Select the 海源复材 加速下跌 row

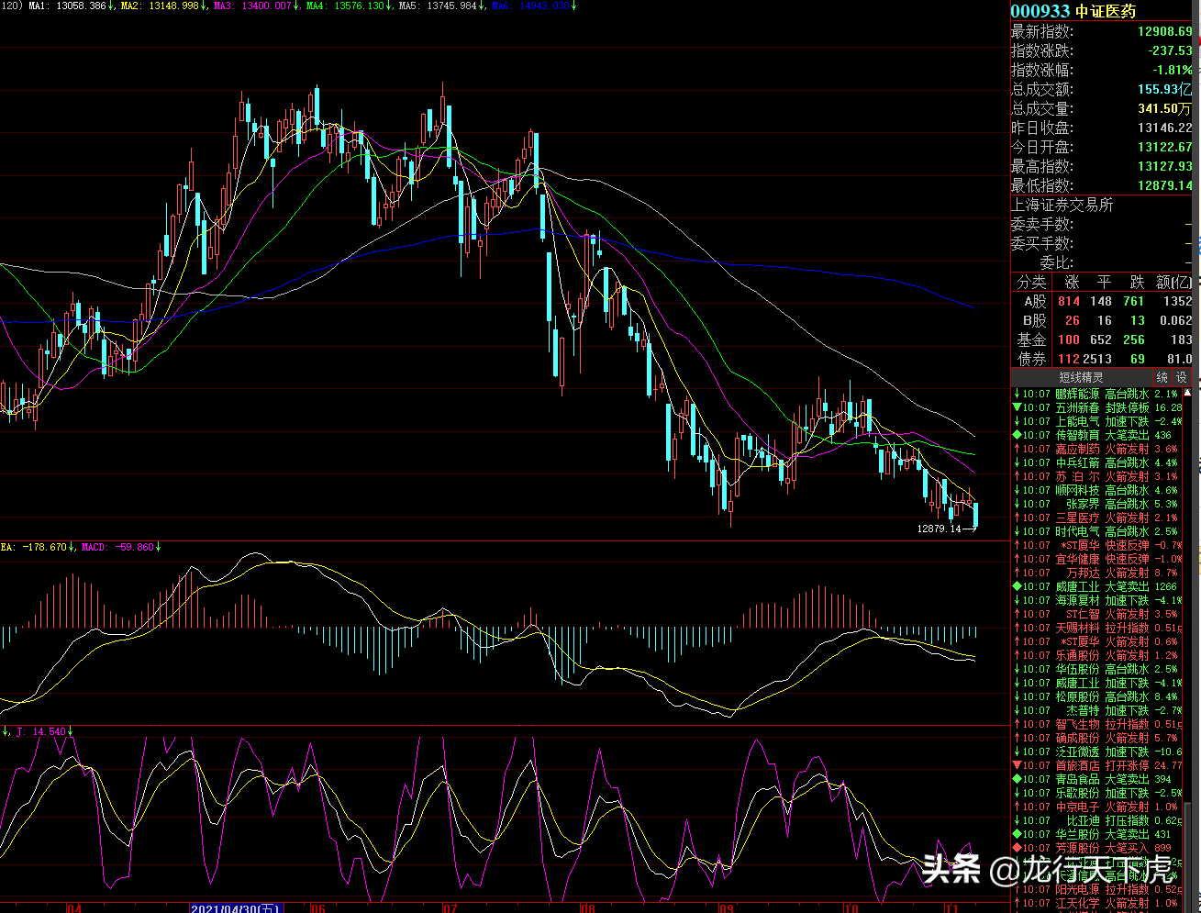(1097, 600)
